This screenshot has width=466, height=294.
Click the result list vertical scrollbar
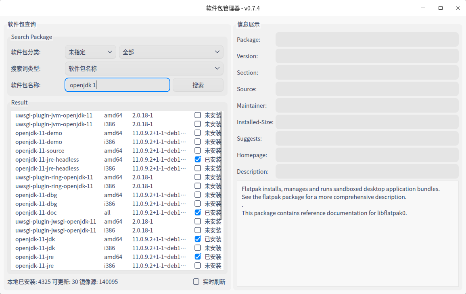(222, 181)
